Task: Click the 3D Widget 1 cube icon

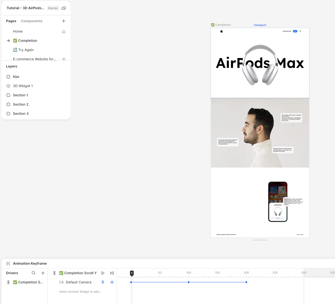Action: click(8, 86)
